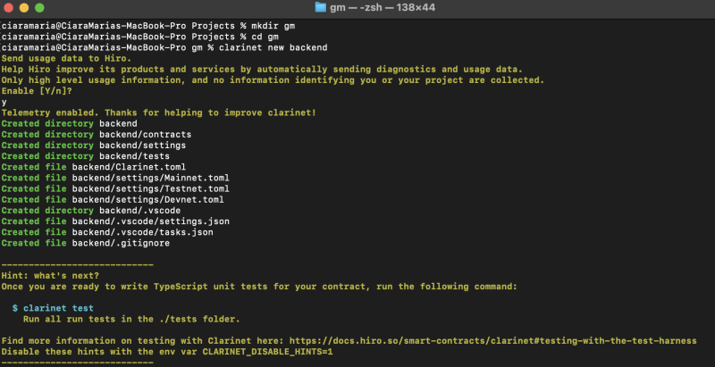Screen dimensions: 715x367
Task: Click the 'backend/settings/Mainnet.toml' file path
Action: pyautogui.click(x=150, y=178)
